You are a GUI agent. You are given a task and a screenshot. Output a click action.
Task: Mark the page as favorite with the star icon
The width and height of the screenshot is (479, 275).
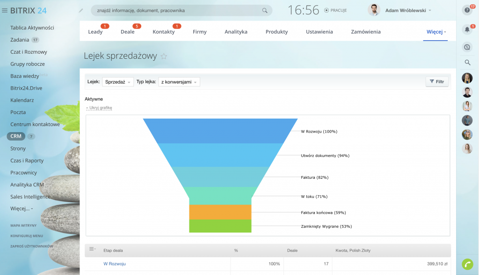point(164,56)
